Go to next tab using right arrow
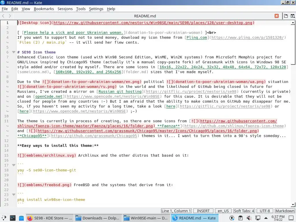This screenshot has width=296, height=222. (10, 16)
